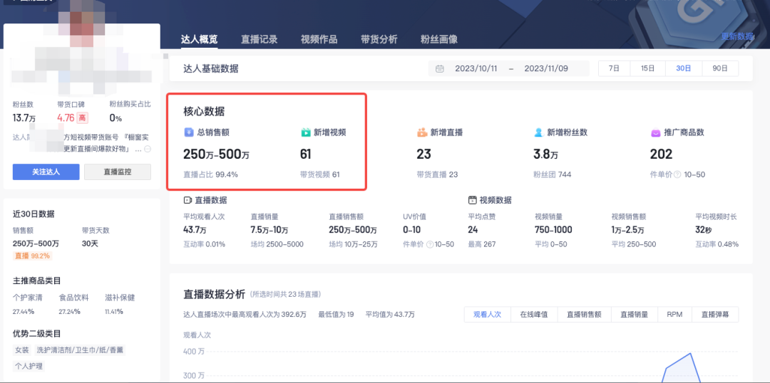The height and width of the screenshot is (383, 770).
Task: Select the 7日 time range
Action: pyautogui.click(x=614, y=68)
